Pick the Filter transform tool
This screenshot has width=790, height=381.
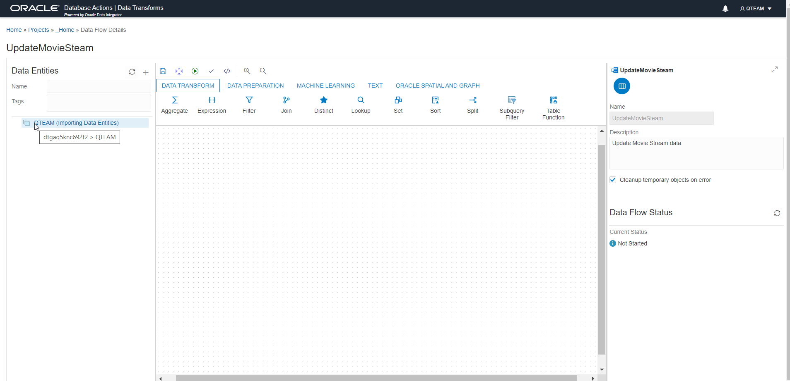249,105
